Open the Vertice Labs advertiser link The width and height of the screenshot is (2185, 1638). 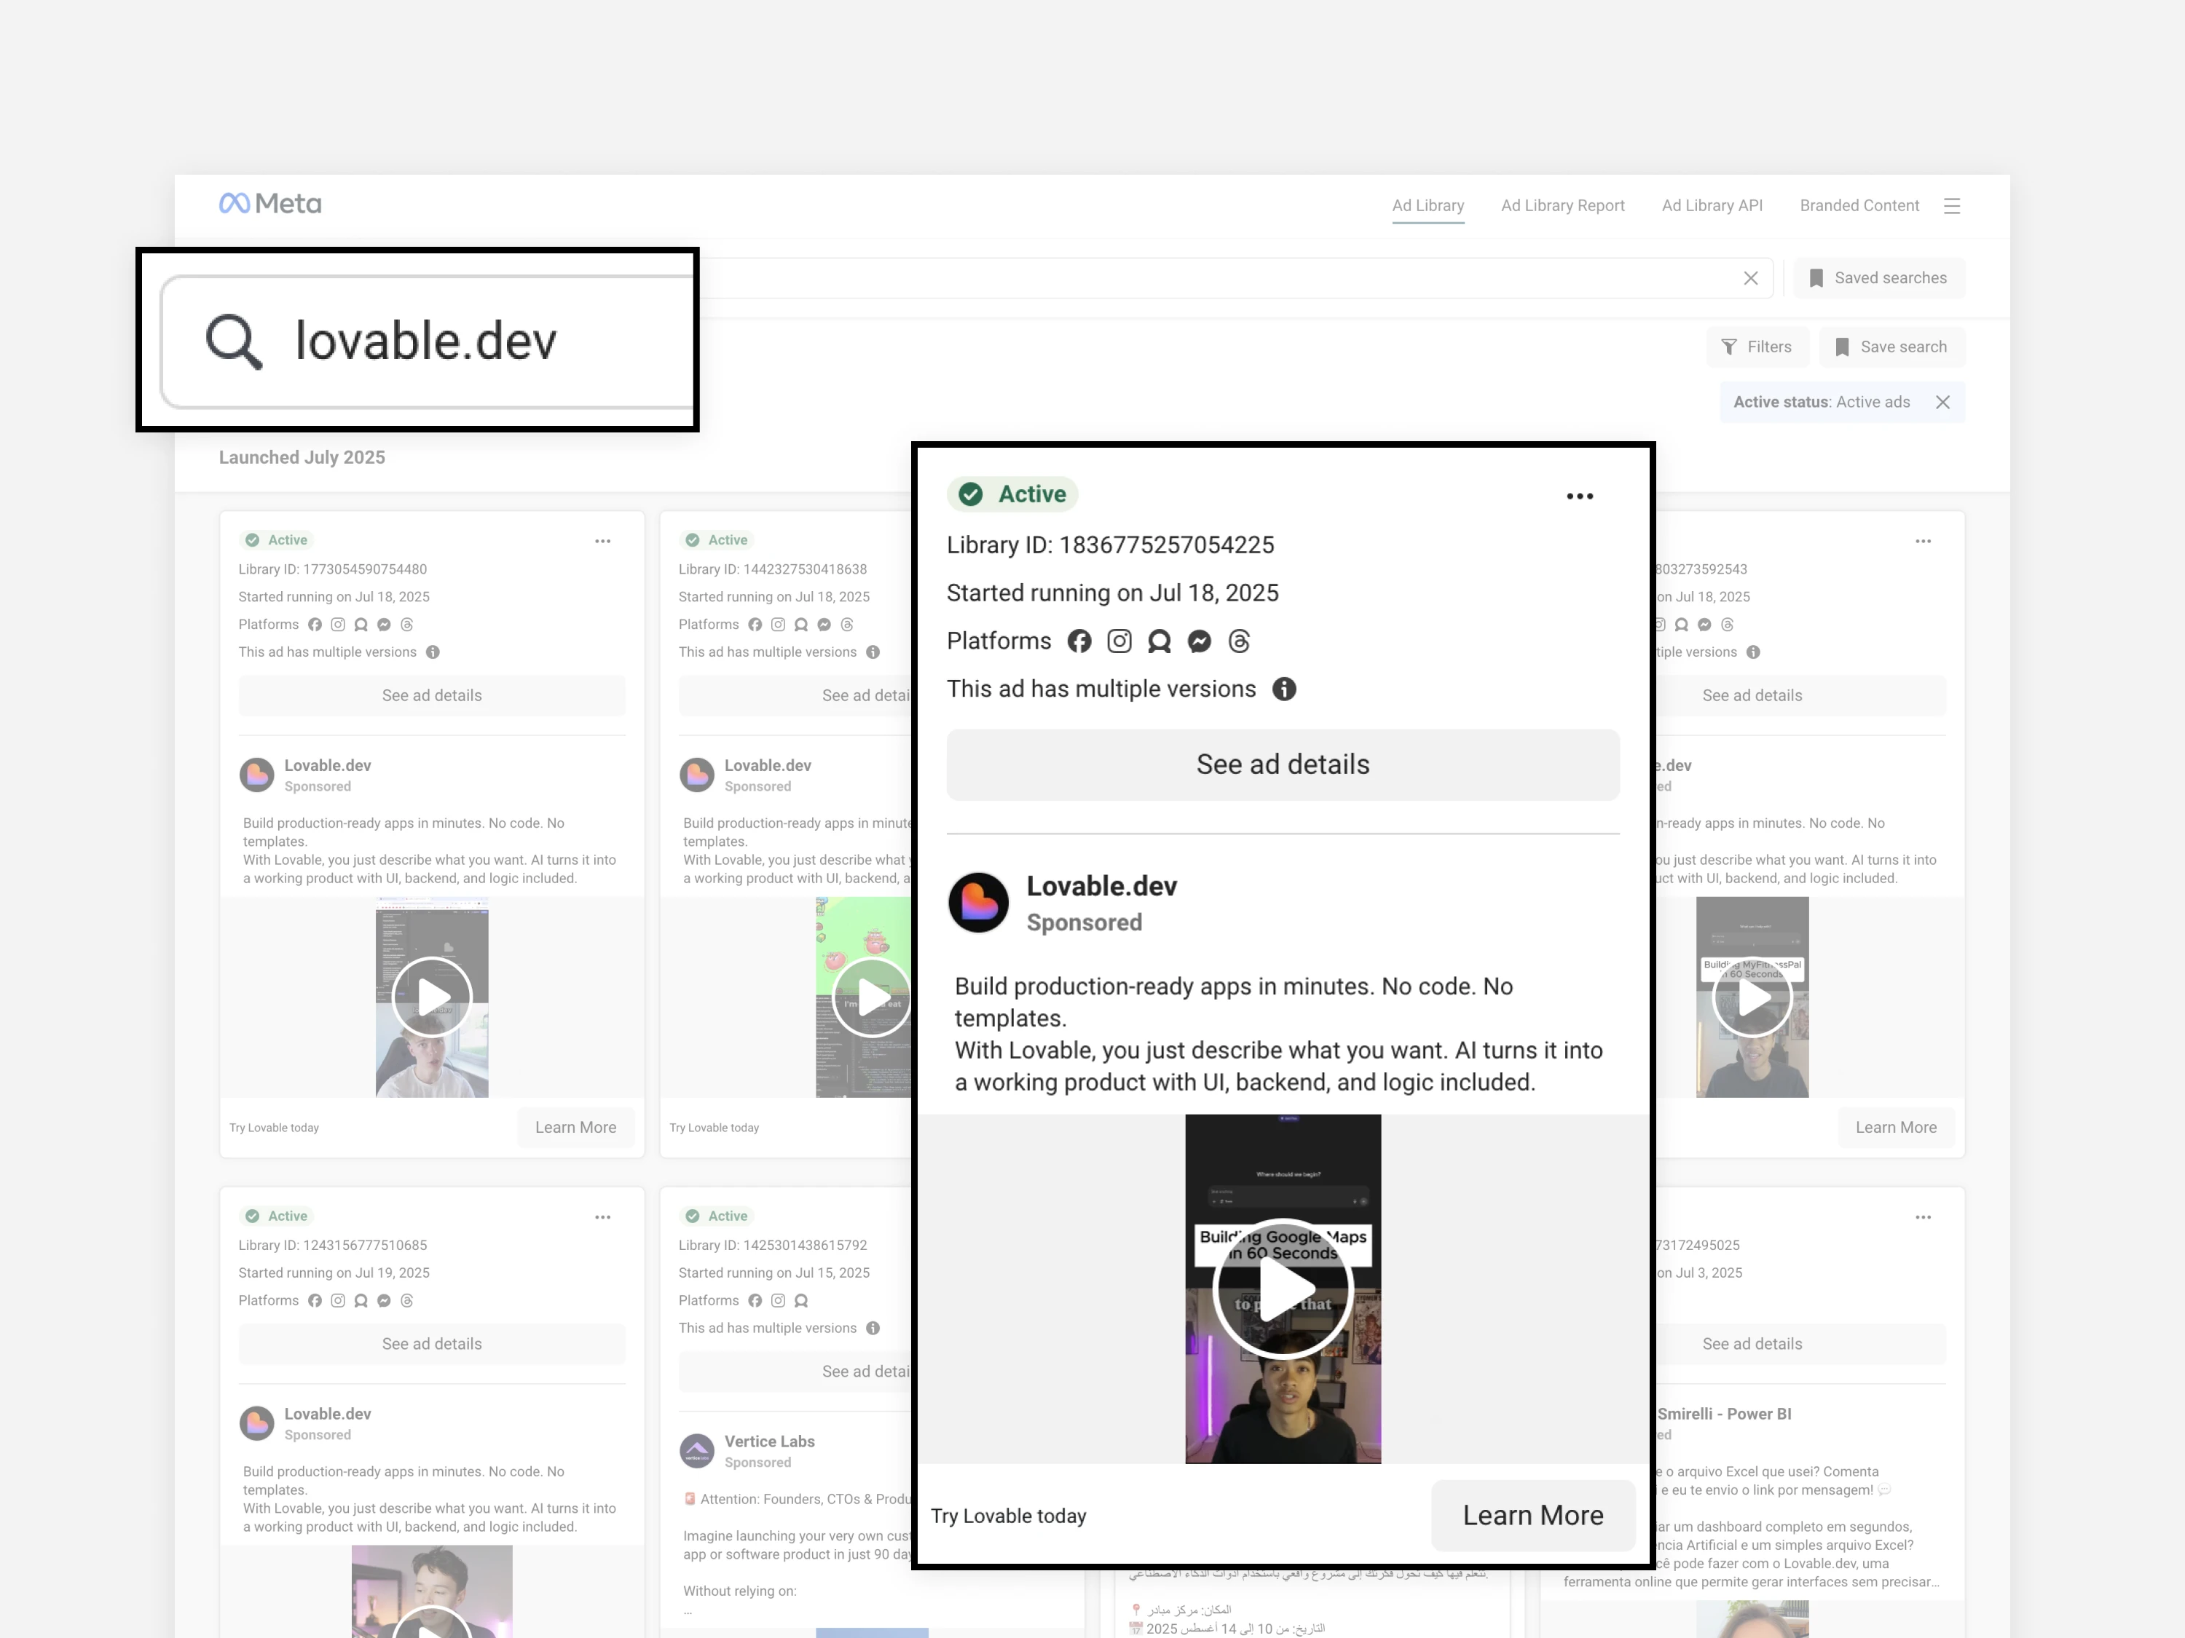770,1441
